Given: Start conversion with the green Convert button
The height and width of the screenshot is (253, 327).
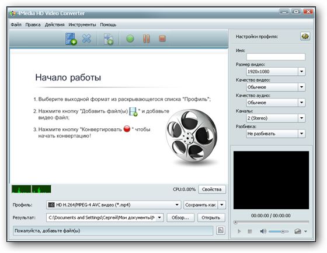Looking at the screenshot, I should coord(130,38).
